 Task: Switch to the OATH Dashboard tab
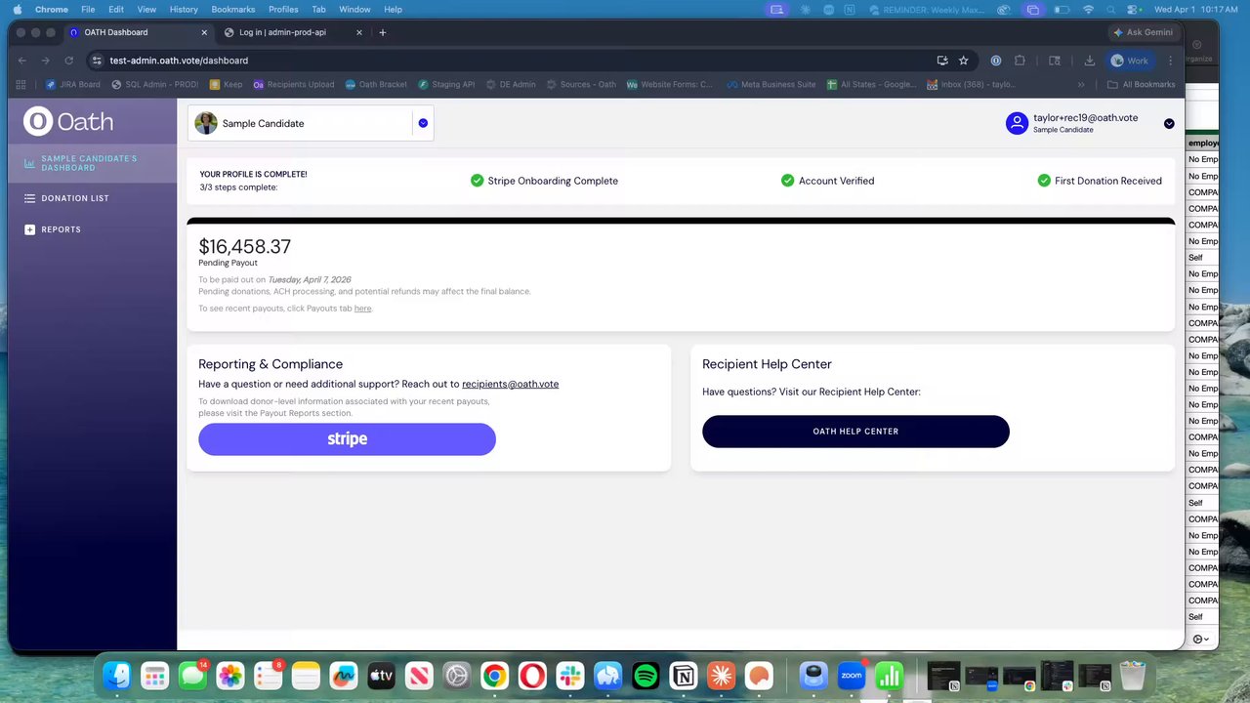click(x=137, y=32)
